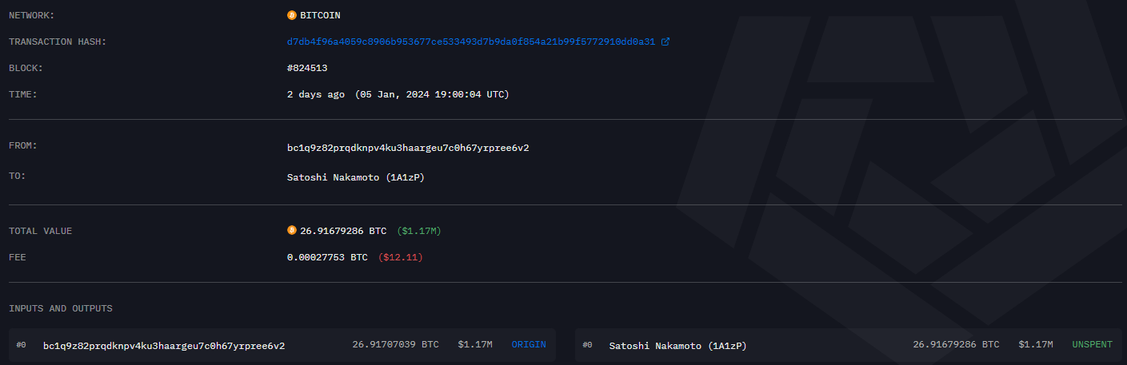Click the BLOCK label
The image size is (1127, 365).
click(x=26, y=69)
